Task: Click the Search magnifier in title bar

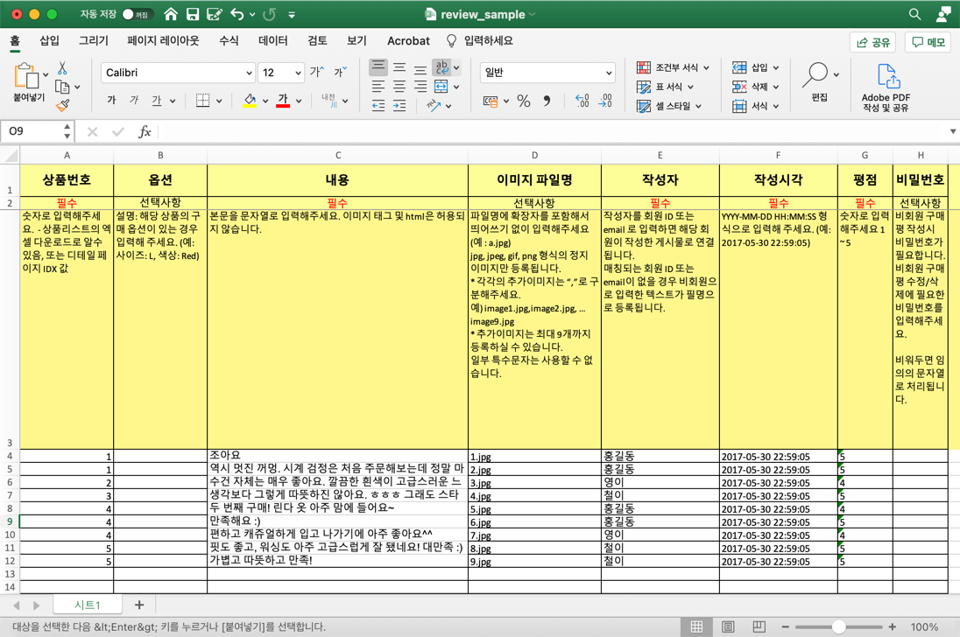Action: pyautogui.click(x=914, y=14)
